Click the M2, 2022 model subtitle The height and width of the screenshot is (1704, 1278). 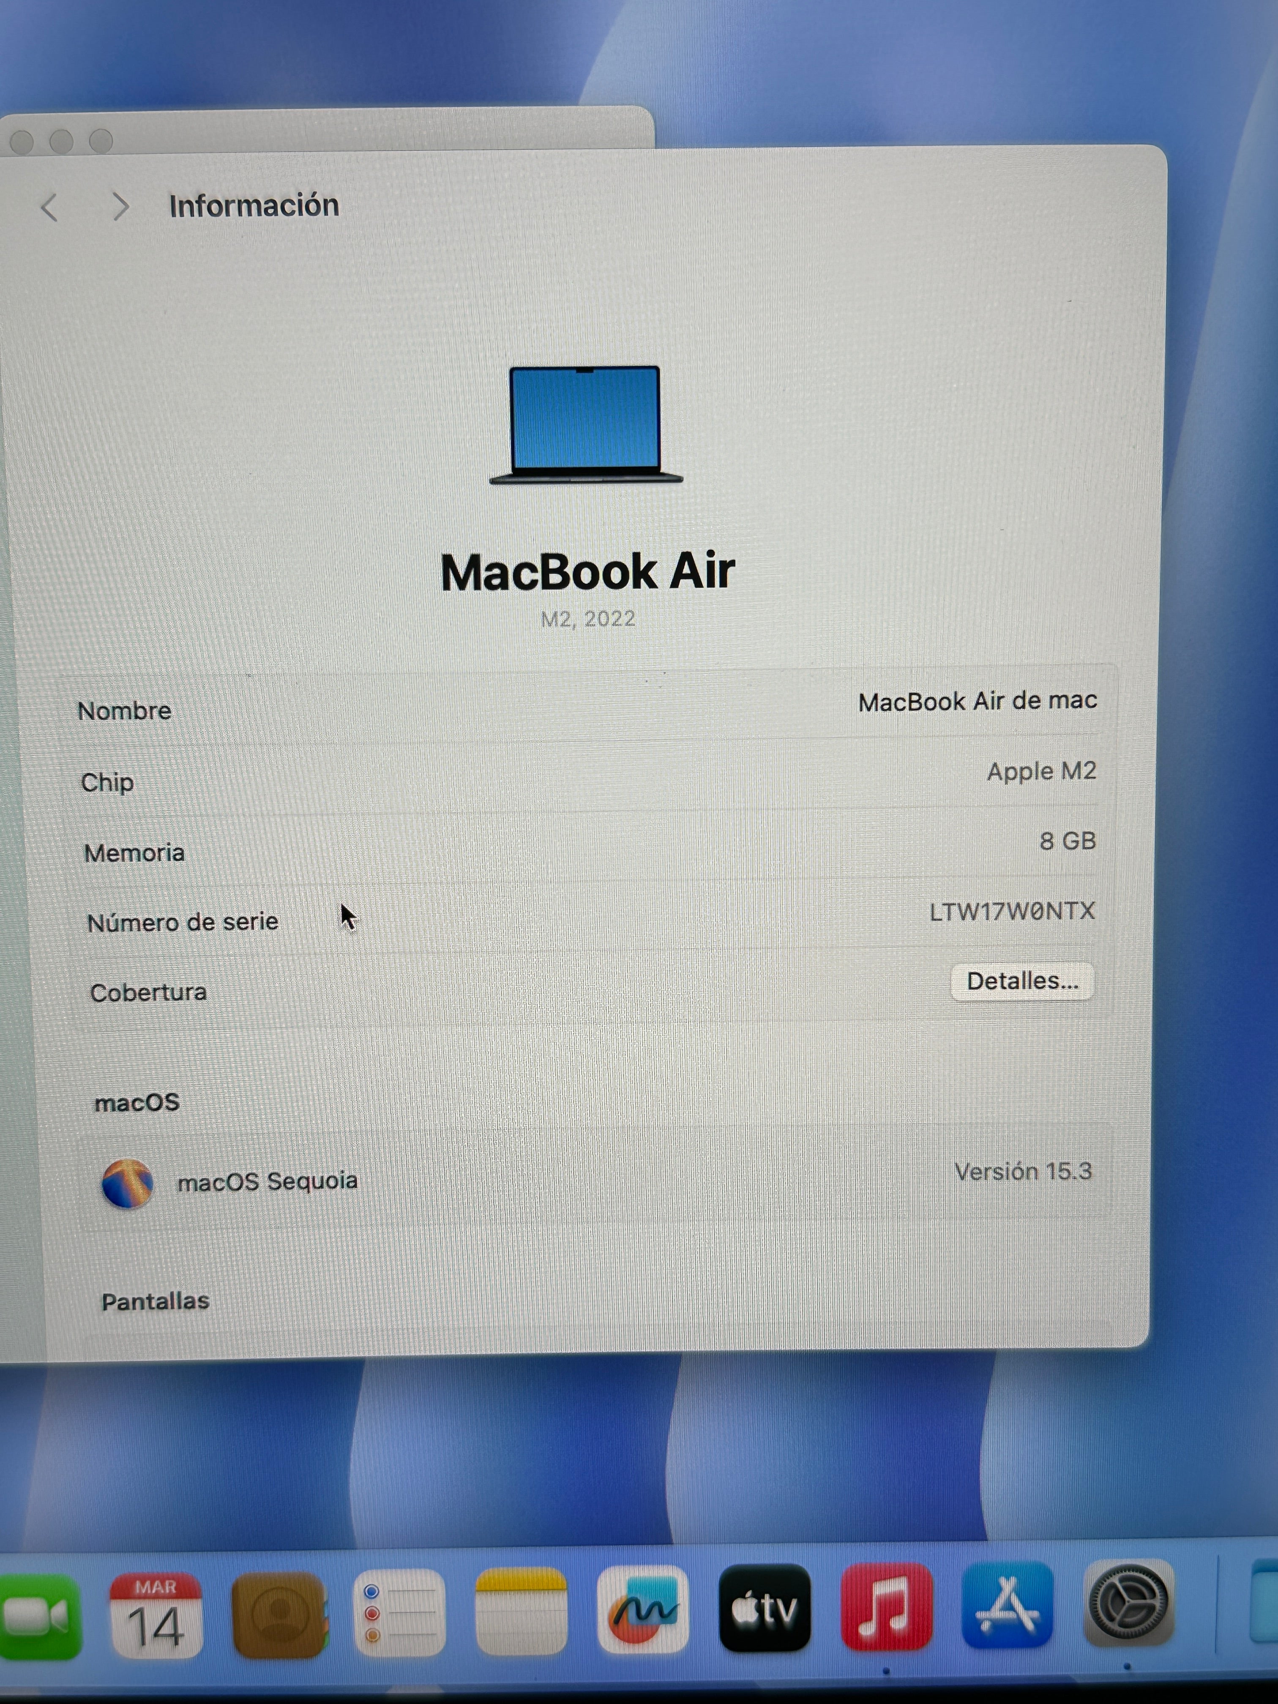click(588, 620)
